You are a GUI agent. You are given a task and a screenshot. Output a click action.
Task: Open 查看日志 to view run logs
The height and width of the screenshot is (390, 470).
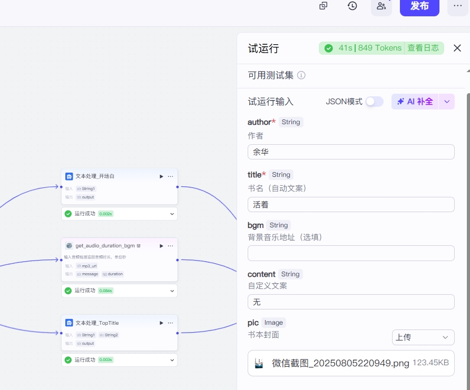coord(423,48)
